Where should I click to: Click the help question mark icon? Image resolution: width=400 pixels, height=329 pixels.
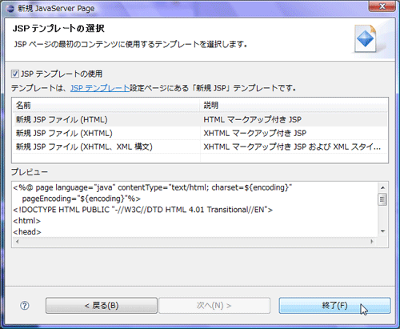pyautogui.click(x=25, y=306)
